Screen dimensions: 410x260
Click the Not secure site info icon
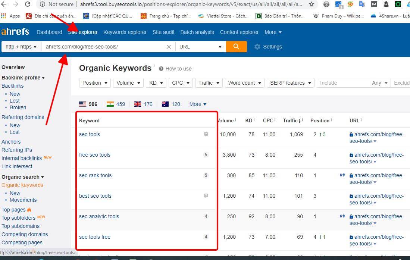click(43, 4)
